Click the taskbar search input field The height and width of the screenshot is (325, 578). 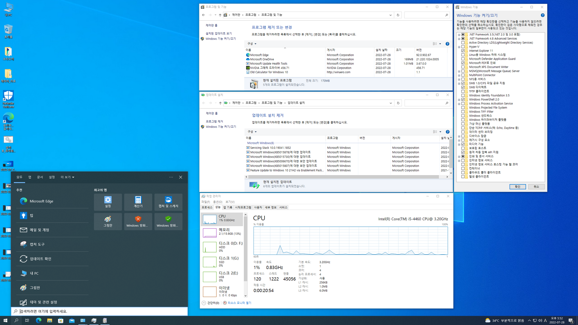[x=99, y=311]
